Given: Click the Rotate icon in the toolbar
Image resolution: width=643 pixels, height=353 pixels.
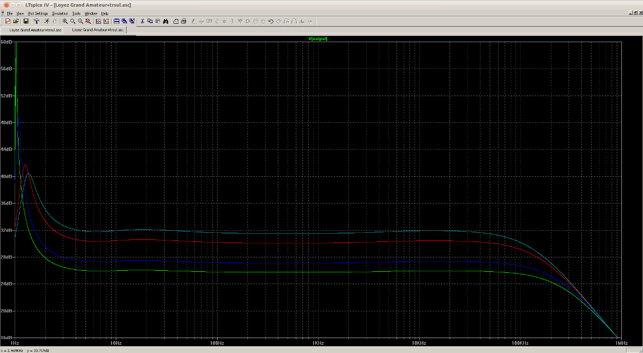Looking at the screenshot, I should tap(287, 21).
